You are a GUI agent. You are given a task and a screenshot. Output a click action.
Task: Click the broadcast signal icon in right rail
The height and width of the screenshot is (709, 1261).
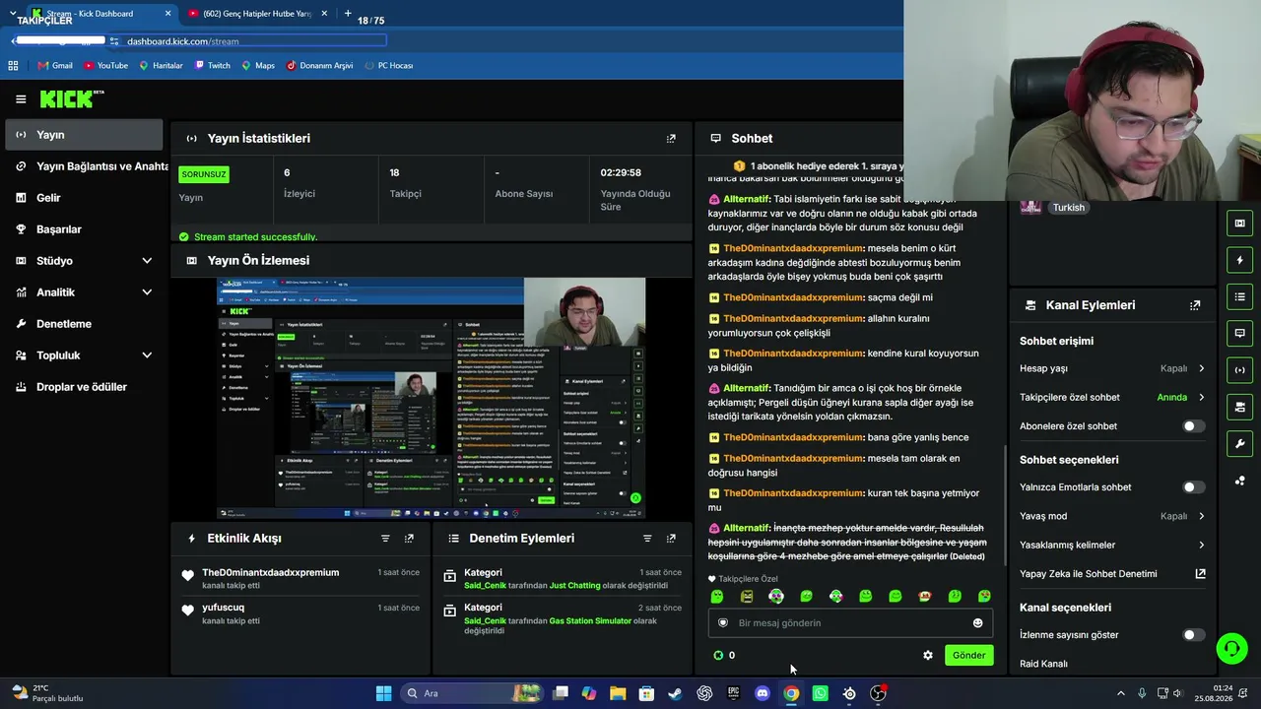[1239, 370]
